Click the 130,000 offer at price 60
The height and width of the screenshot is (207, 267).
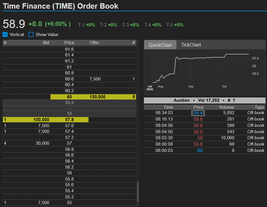(97, 97)
